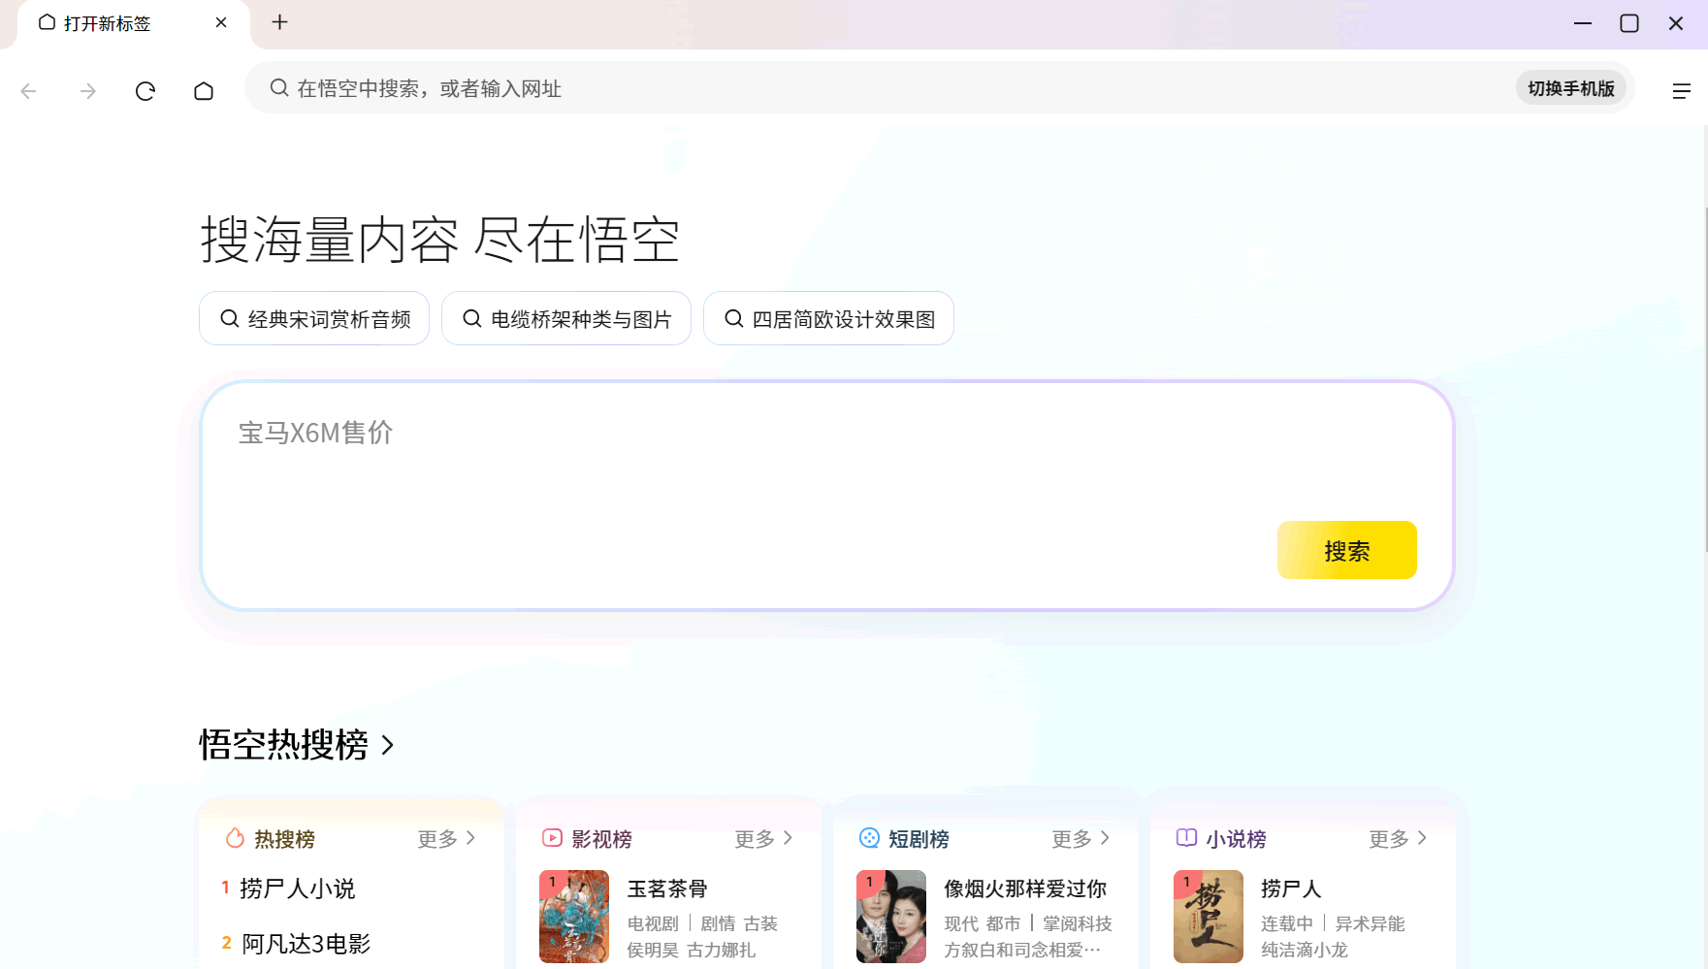The height and width of the screenshot is (969, 1708).
Task: Select suggestion 经典宋词赏析音频
Action: click(314, 319)
